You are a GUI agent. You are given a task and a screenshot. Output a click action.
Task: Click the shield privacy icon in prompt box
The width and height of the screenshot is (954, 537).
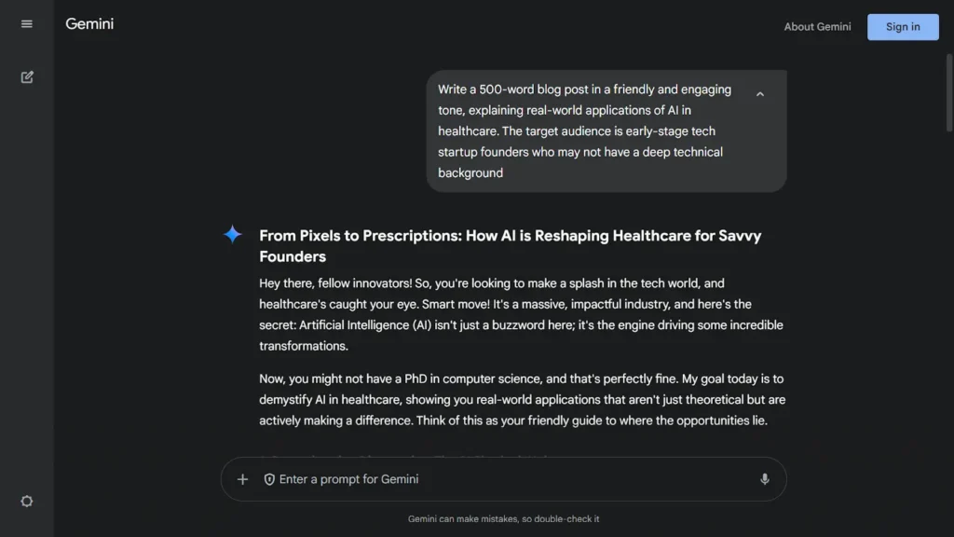pyautogui.click(x=269, y=479)
